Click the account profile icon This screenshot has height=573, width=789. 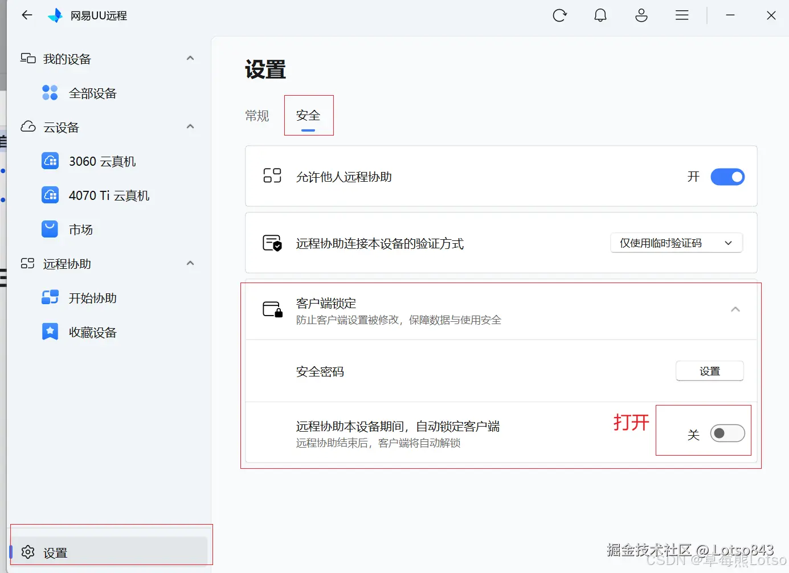click(641, 15)
